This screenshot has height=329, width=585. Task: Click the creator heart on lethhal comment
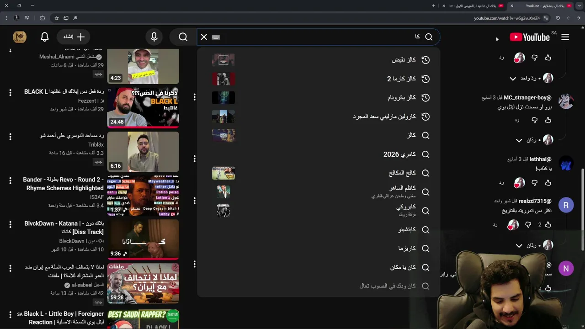tap(519, 183)
